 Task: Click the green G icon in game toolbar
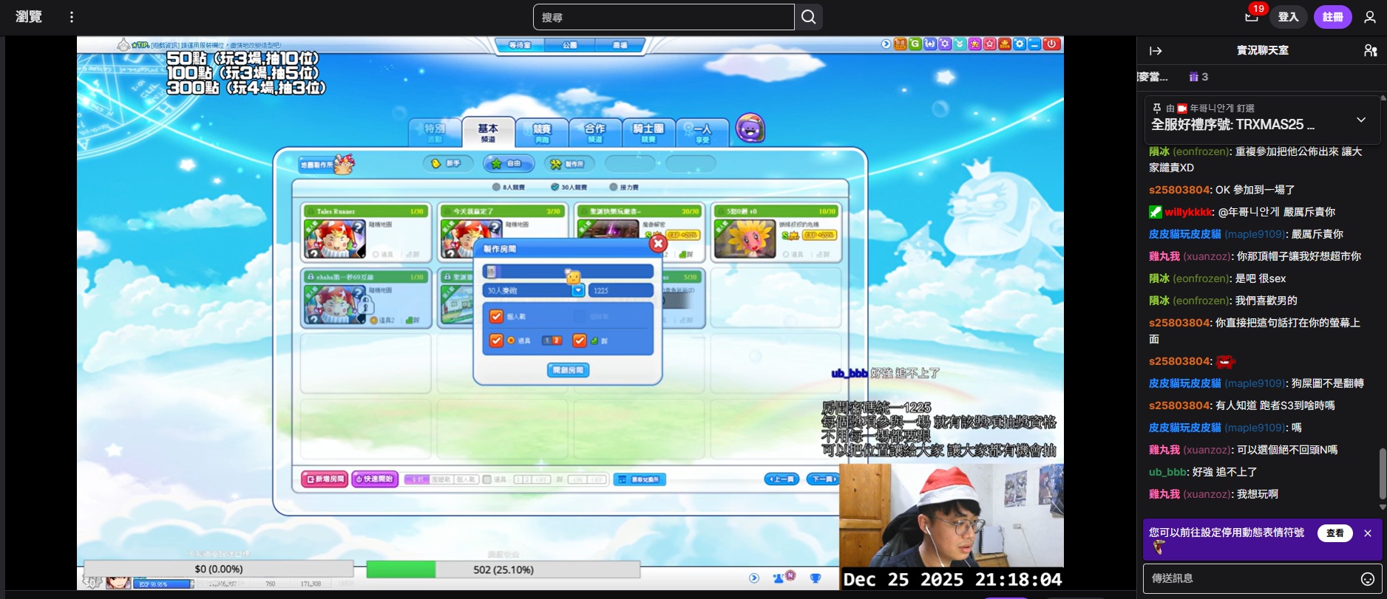coord(915,44)
